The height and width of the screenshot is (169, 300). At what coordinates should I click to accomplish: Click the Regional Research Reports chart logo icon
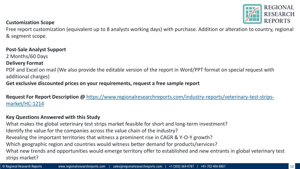click(x=252, y=14)
